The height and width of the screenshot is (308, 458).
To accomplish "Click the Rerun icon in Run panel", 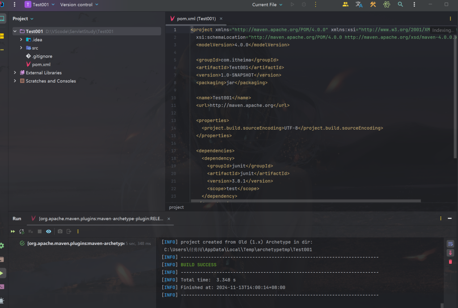I will click(x=13, y=232).
